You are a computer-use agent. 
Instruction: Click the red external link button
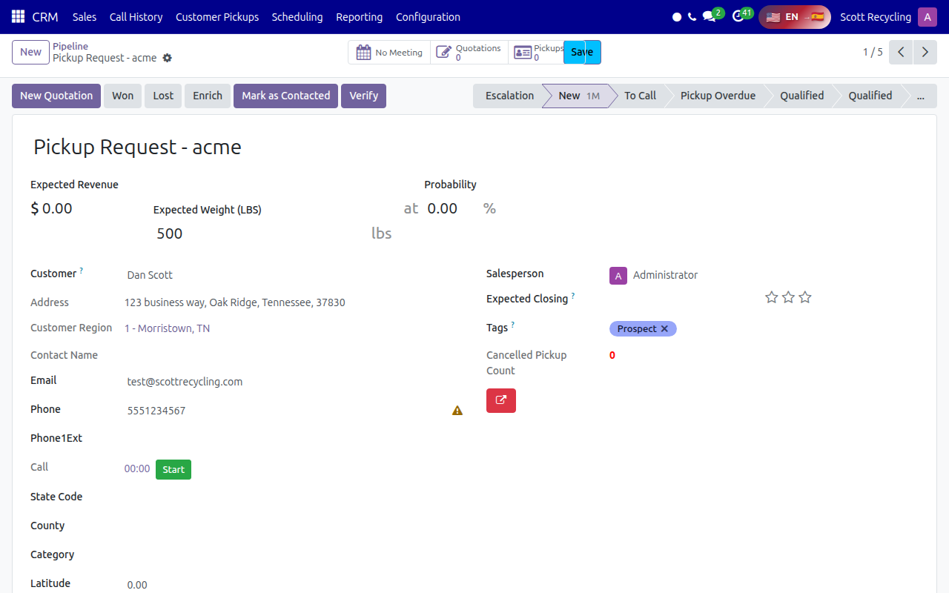pos(501,400)
